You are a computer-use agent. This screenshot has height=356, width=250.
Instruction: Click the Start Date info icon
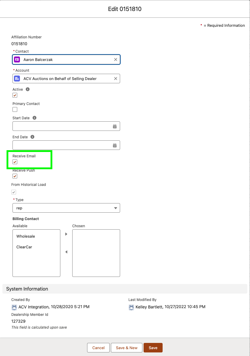34,118
